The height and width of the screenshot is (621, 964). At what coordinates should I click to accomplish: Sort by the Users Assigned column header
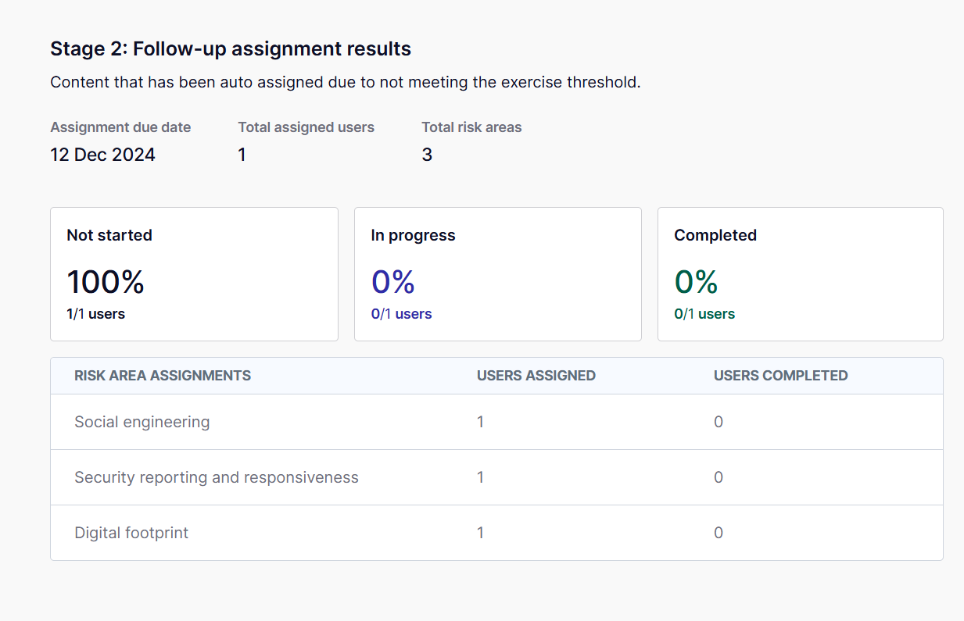(x=536, y=376)
